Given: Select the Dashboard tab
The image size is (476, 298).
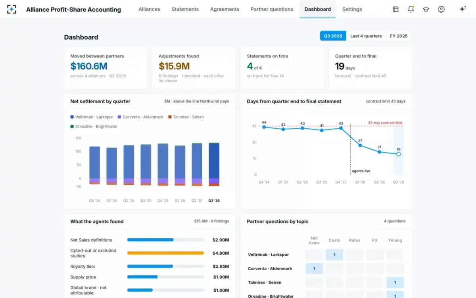Looking at the screenshot, I should point(318,9).
